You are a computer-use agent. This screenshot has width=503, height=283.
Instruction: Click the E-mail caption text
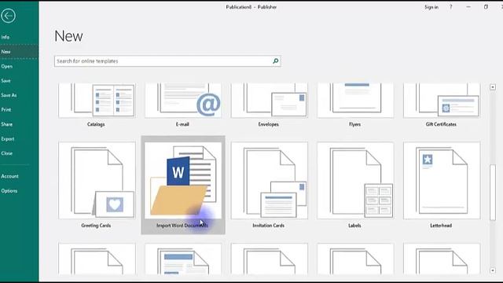point(182,124)
